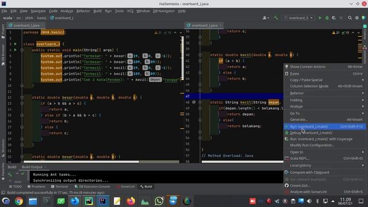Expand Refactor submenu in context menu
The image size is (368, 207).
(x=325, y=93)
